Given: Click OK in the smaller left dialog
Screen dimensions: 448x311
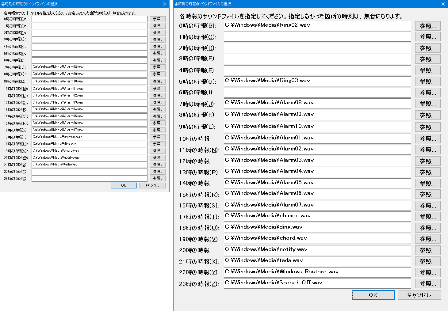Looking at the screenshot, I should [124, 185].
